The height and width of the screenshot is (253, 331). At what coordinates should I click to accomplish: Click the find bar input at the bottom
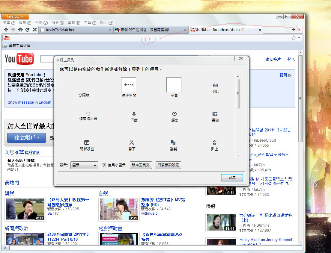pos(156,248)
